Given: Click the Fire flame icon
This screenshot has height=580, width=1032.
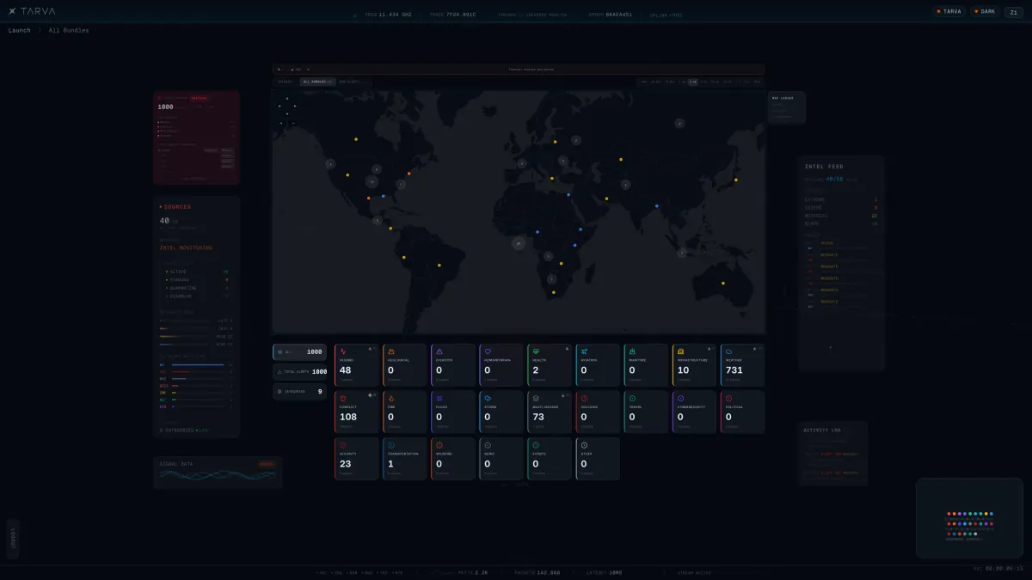Looking at the screenshot, I should [x=391, y=399].
